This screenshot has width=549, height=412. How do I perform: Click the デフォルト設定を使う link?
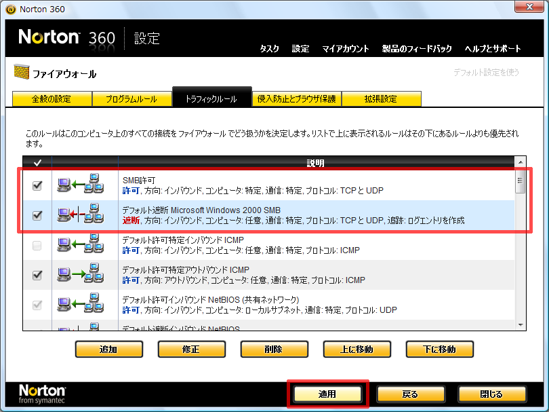tap(486, 72)
